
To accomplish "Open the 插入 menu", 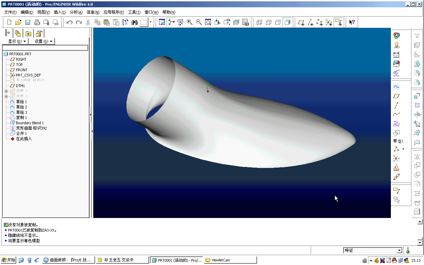I will (60, 12).
